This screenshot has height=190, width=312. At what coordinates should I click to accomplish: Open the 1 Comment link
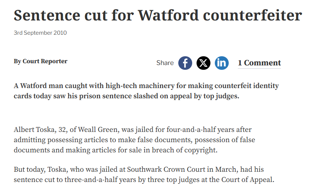259,63
